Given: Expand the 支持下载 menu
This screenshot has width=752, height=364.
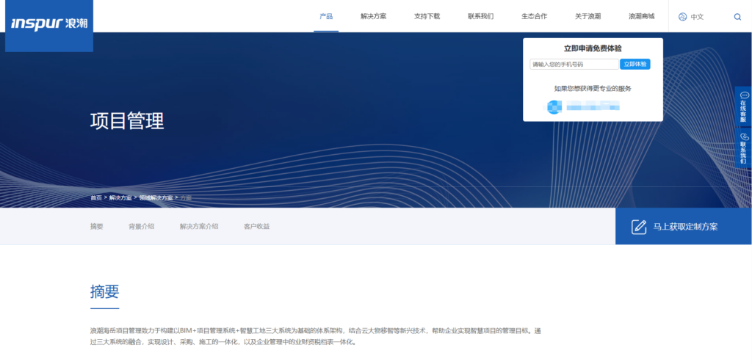Looking at the screenshot, I should pos(427,16).
